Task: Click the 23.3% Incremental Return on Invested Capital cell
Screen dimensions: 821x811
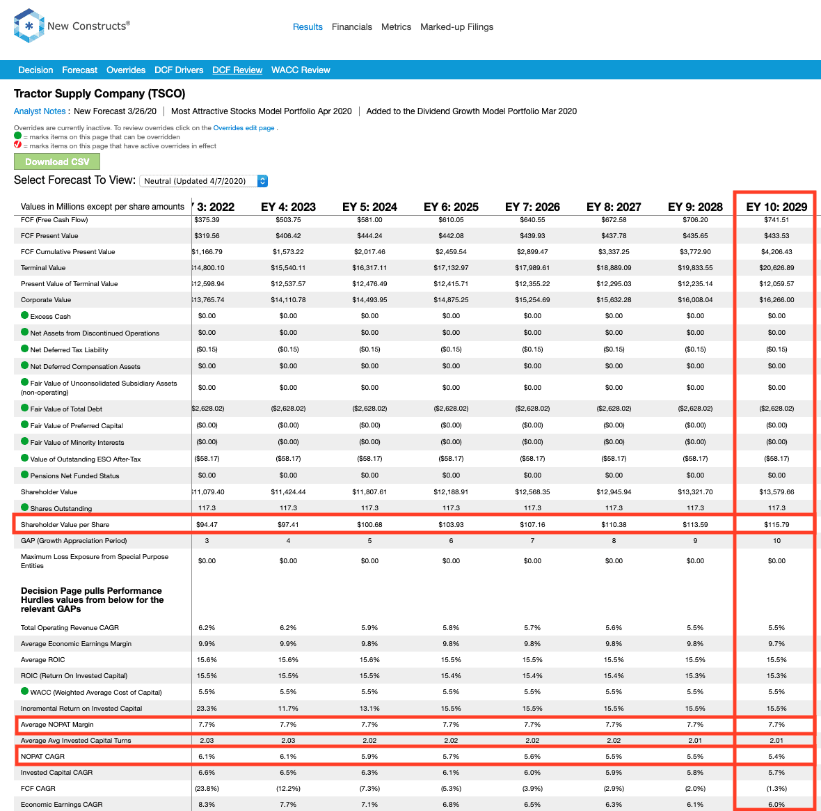Action: (207, 708)
